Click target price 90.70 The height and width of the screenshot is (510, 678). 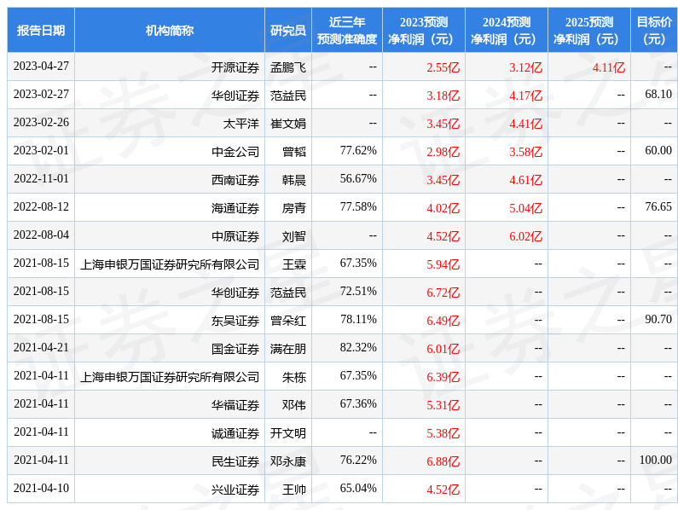658,319
